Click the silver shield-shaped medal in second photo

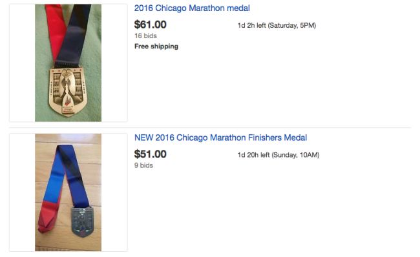coord(83,221)
